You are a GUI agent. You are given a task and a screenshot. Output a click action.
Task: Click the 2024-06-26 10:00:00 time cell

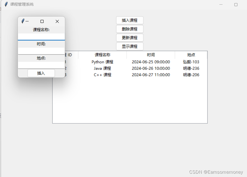[151, 68]
